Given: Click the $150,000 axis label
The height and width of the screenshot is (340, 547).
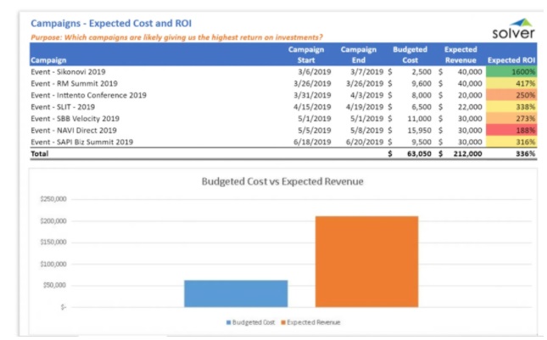Looking at the screenshot, I should tap(53, 242).
